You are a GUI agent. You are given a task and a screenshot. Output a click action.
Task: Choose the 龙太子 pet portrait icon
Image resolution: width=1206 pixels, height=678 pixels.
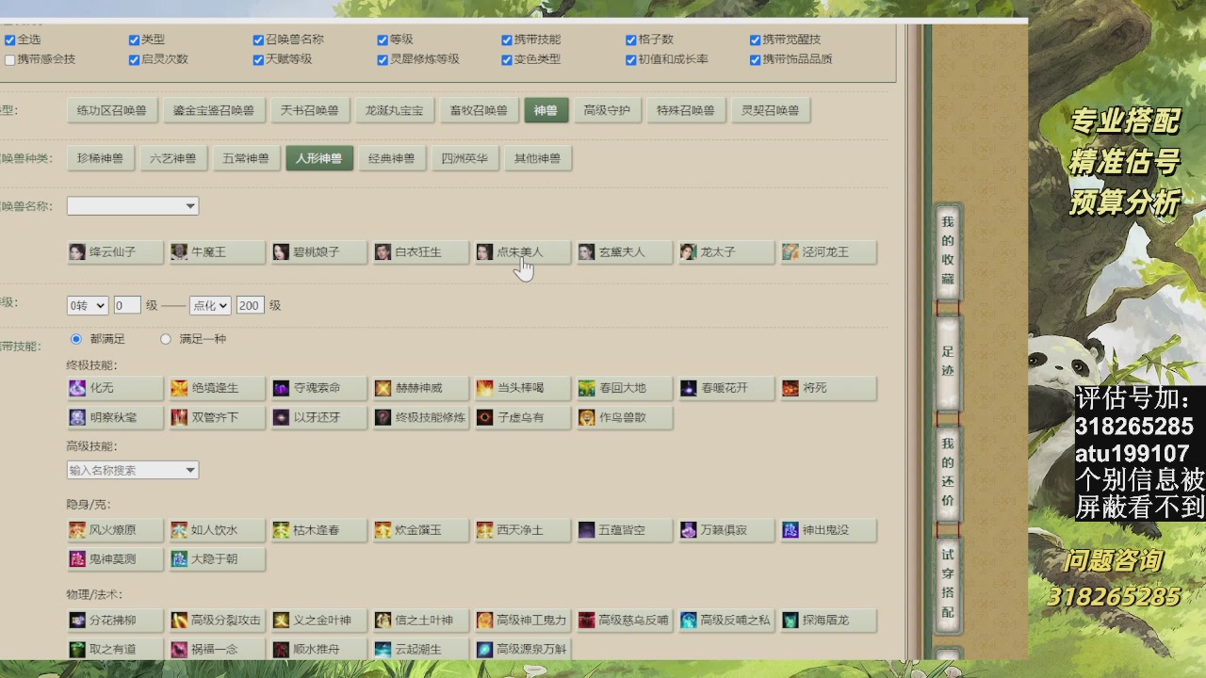tap(688, 252)
